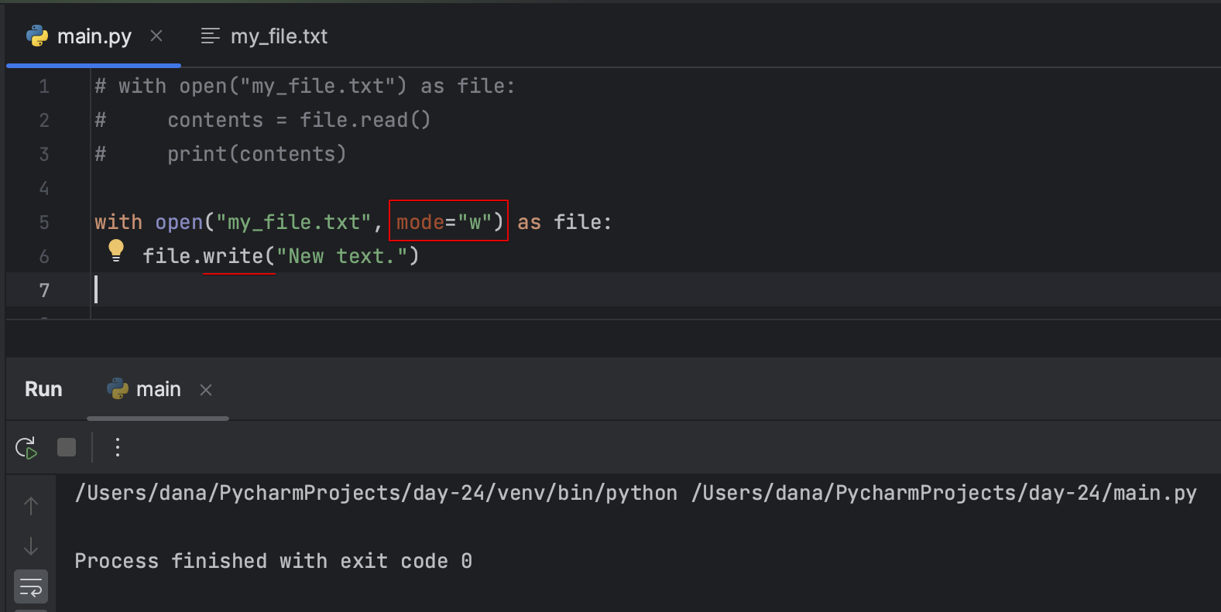Stop the running process
Image resolution: width=1221 pixels, height=612 pixels.
(x=67, y=447)
